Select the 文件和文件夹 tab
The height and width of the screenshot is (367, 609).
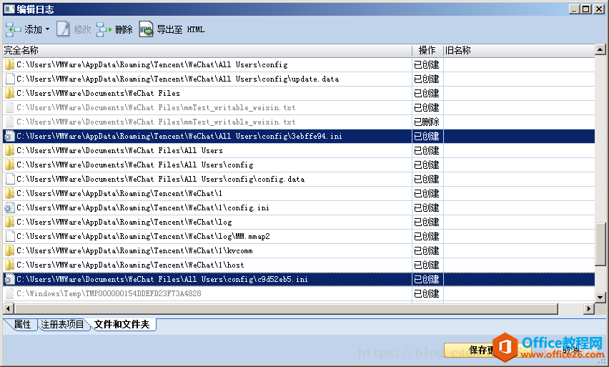122,325
